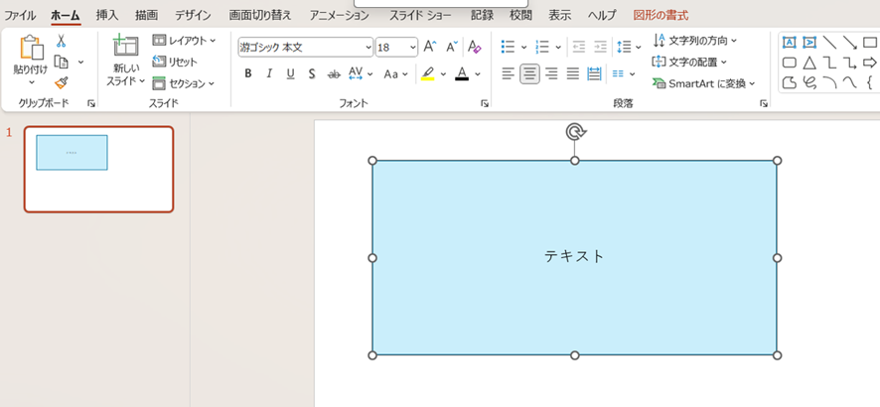The width and height of the screenshot is (880, 407).
Task: Click the Clear All Formatting icon
Action: click(475, 47)
